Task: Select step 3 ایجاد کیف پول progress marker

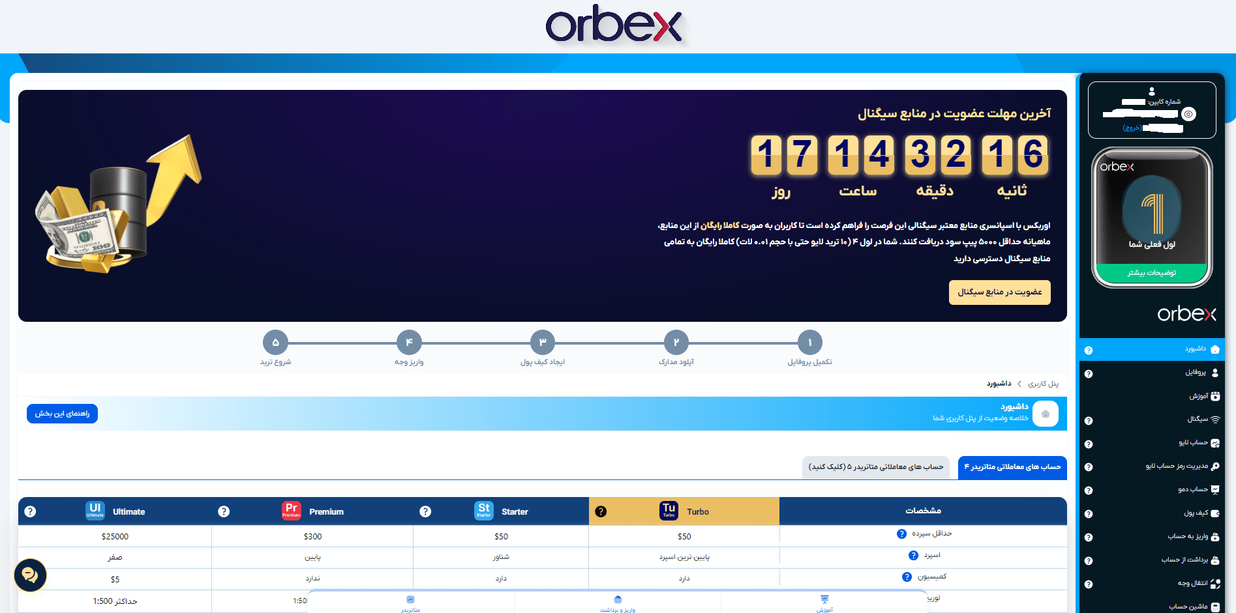Action: click(543, 343)
